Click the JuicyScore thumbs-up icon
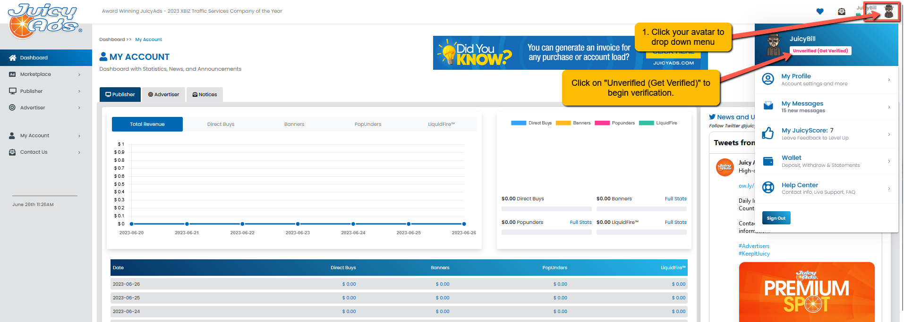This screenshot has height=322, width=904. click(768, 133)
